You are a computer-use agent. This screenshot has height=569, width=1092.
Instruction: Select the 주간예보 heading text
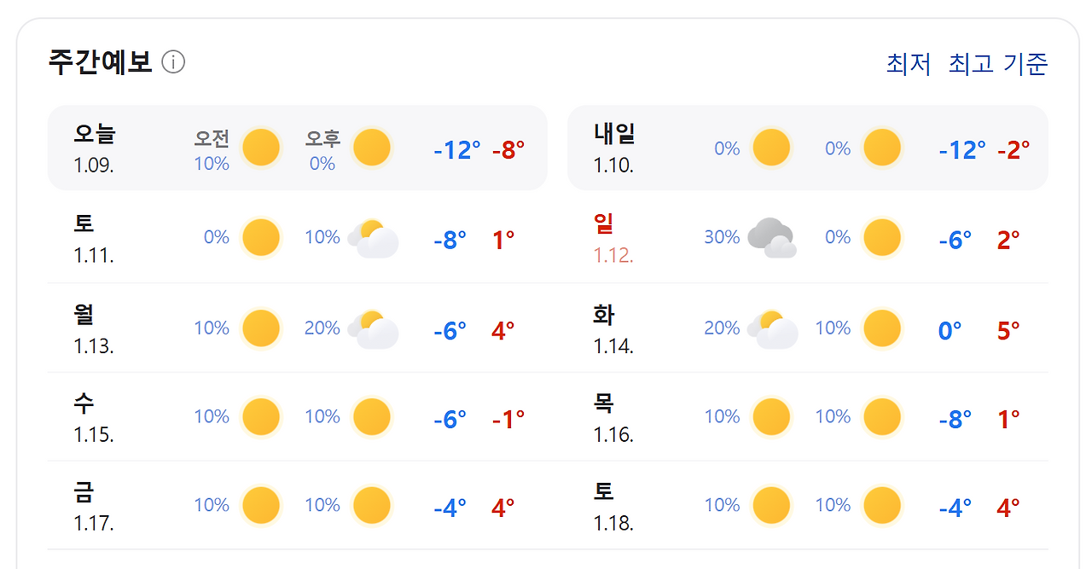tap(99, 60)
